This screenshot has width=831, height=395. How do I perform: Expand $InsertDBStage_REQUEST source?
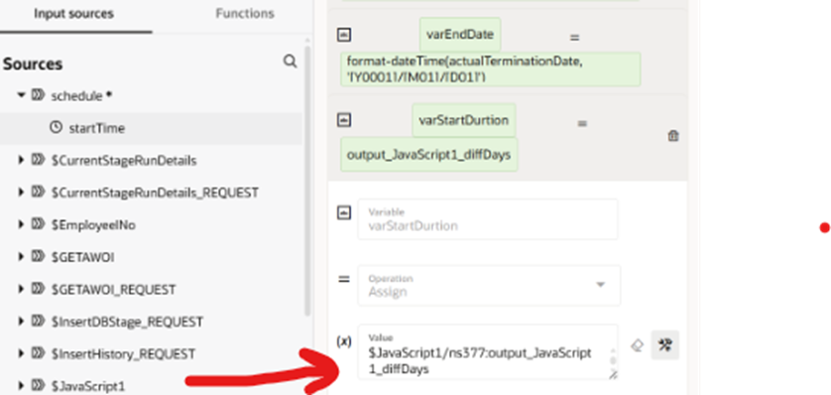pyautogui.click(x=21, y=322)
